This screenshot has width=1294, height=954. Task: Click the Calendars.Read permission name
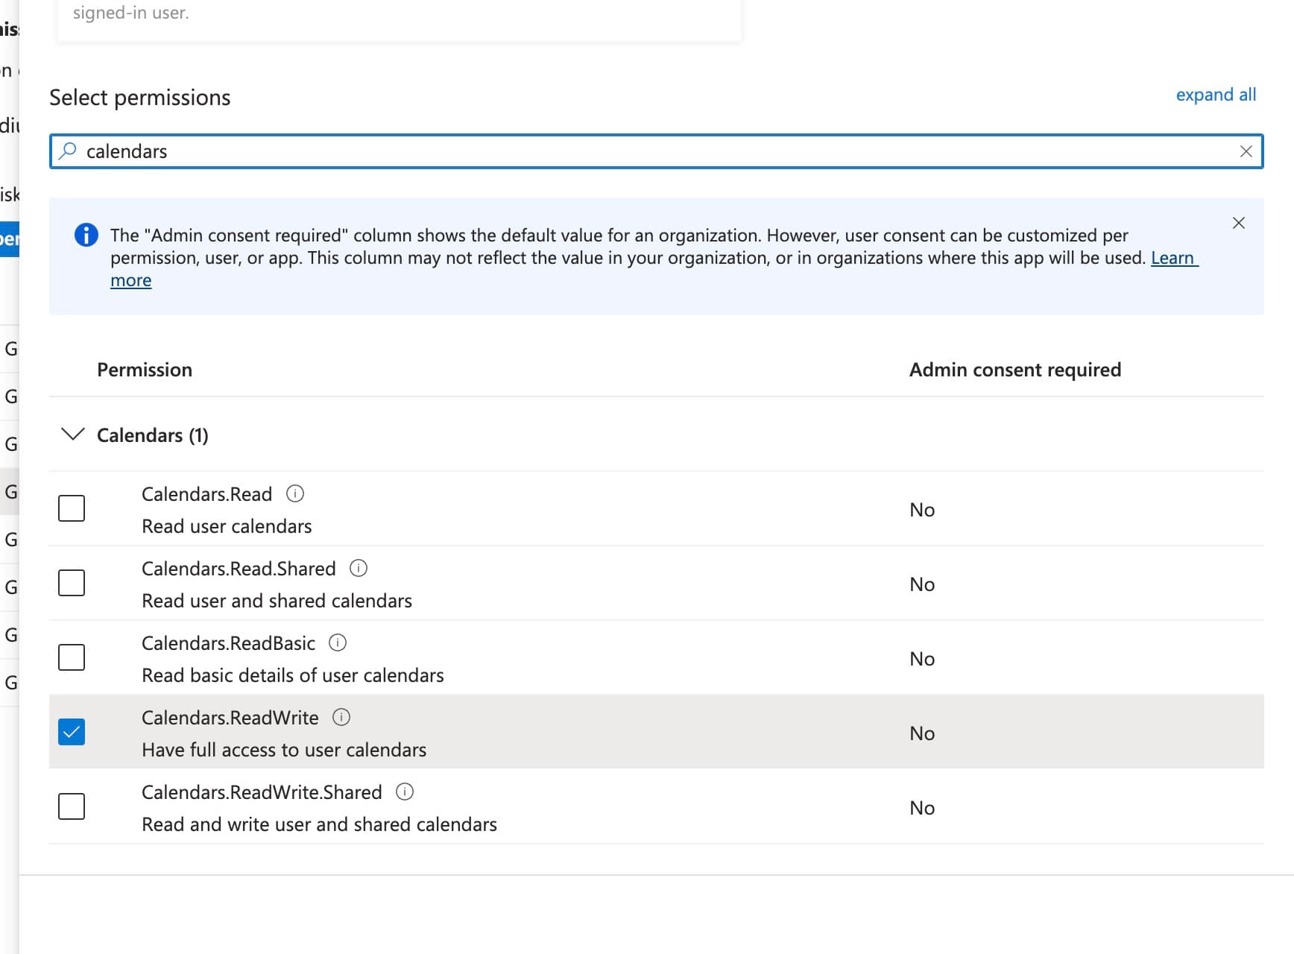point(207,494)
